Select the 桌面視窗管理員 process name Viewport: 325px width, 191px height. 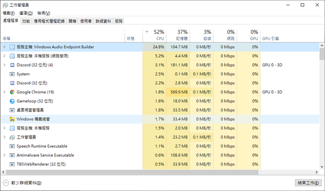(x=30, y=110)
